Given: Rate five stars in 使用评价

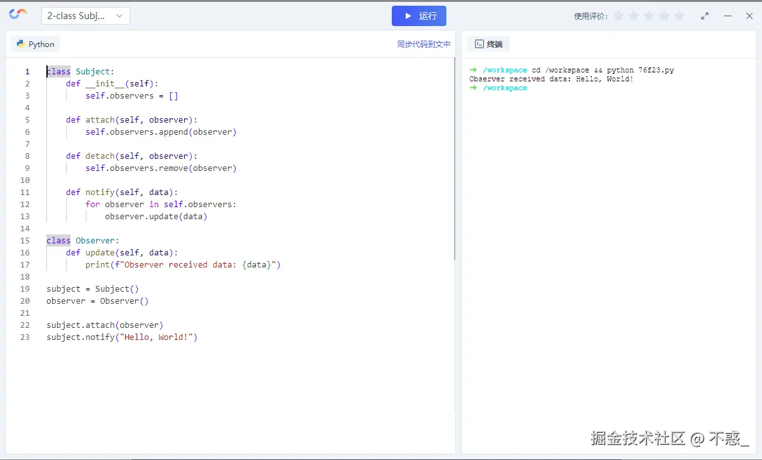Looking at the screenshot, I should (x=679, y=16).
